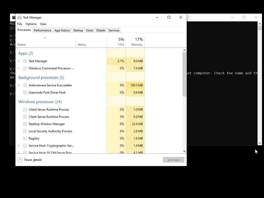Minimize the Task Manager window
Viewport: 264px width, 198px height.
[x=157, y=17]
